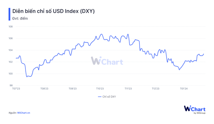
Task: Select the T10'23 month marker
Action: pos(100,89)
